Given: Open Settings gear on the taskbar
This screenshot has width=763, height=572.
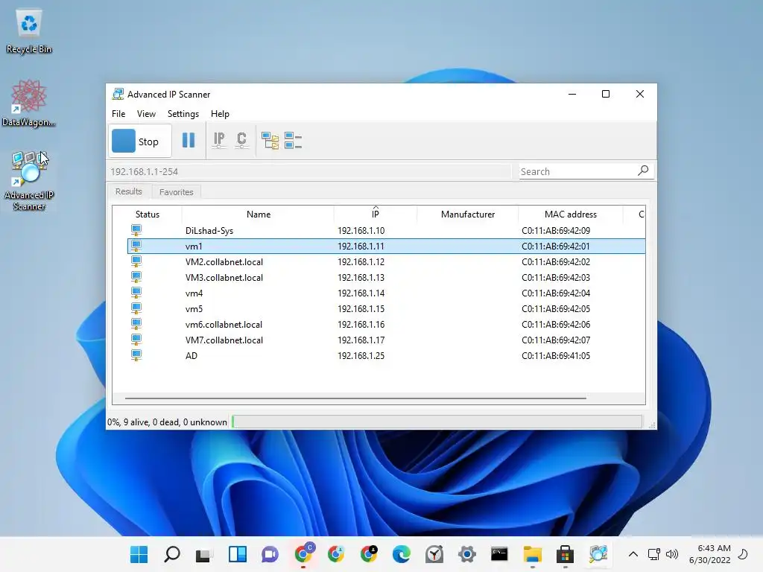Looking at the screenshot, I should (467, 554).
